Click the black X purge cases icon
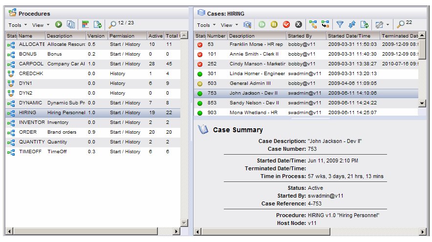Image resolution: width=432 pixels, height=242 pixels. [x=299, y=24]
